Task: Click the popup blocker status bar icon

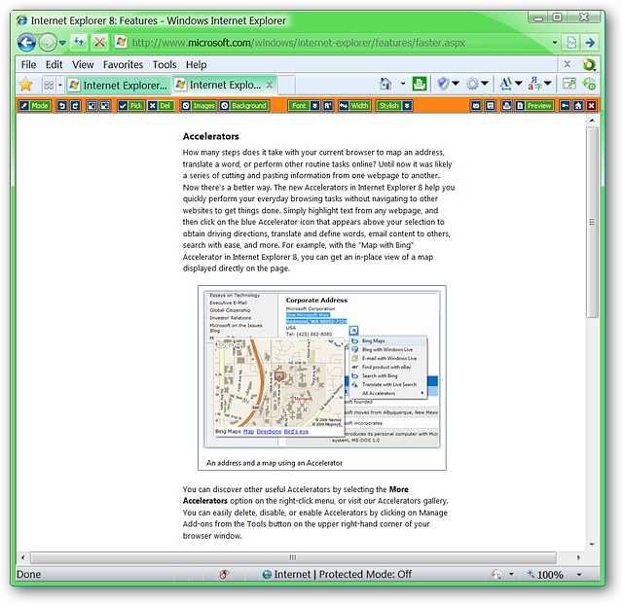Action: tap(224, 574)
